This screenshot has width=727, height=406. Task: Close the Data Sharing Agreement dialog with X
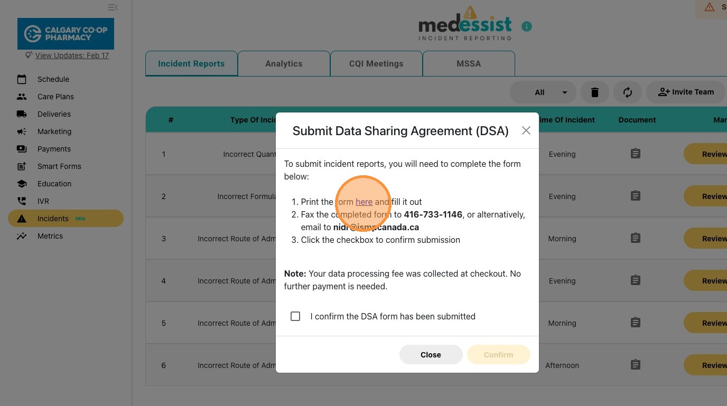click(x=526, y=130)
